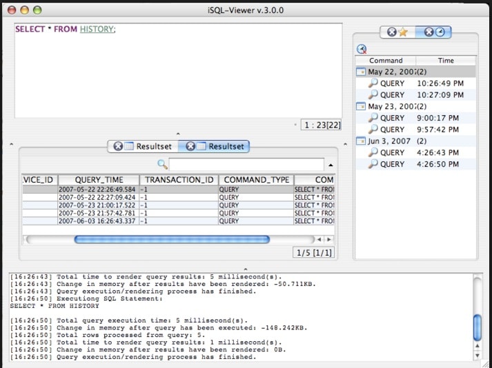Click log line 'Total rows processed from query: 5.'

(x=108, y=335)
